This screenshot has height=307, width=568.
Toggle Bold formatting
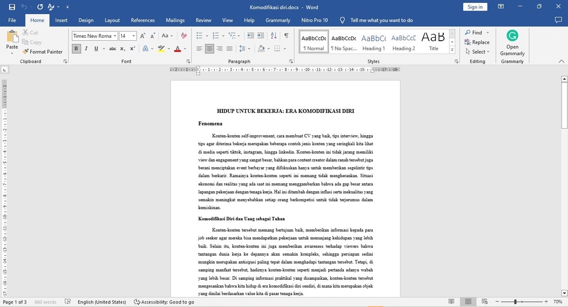[x=76, y=48]
